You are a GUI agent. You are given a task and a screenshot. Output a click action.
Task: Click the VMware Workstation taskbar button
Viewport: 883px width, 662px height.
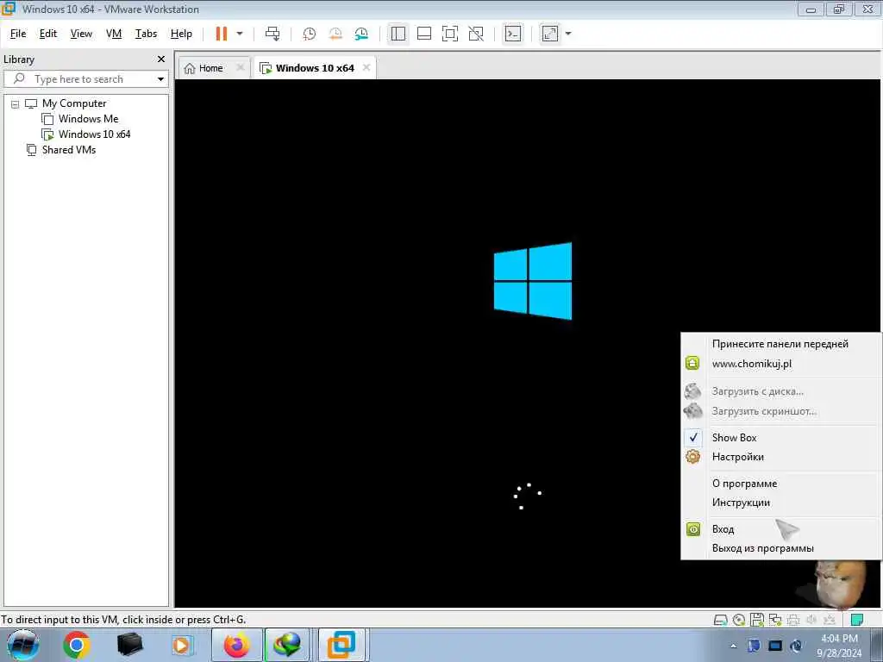tap(342, 645)
